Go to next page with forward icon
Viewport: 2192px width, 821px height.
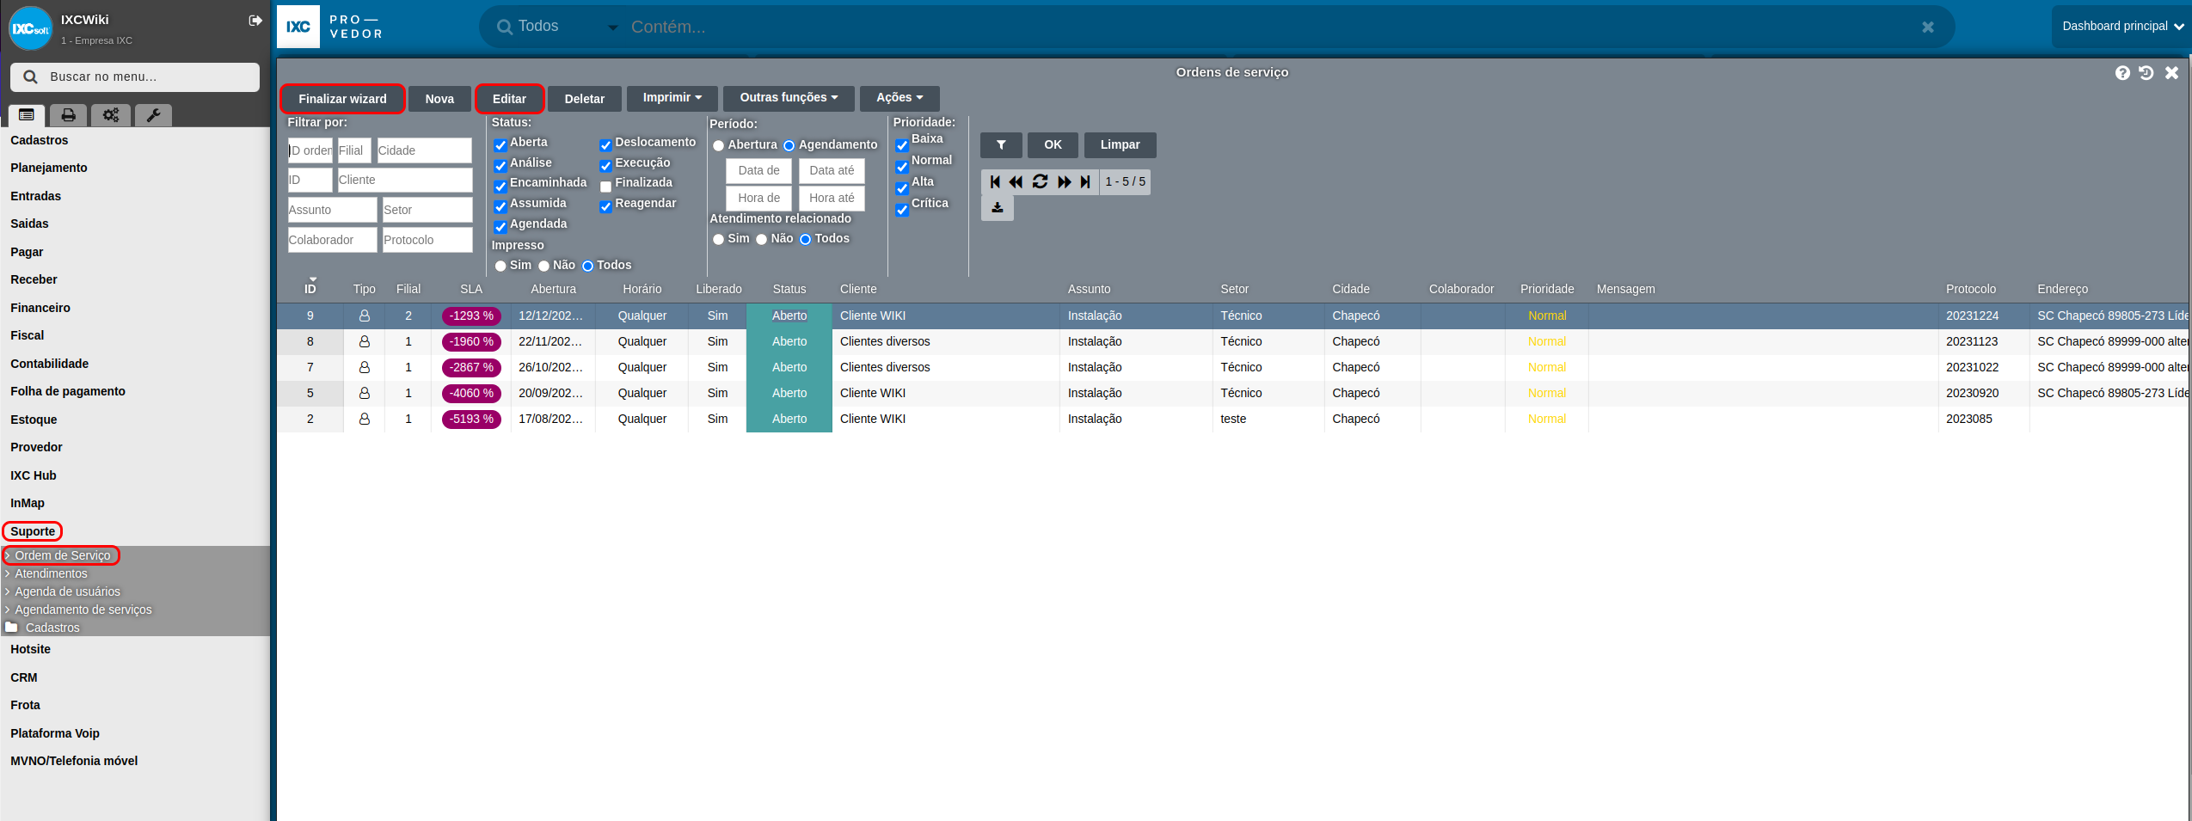(1064, 181)
